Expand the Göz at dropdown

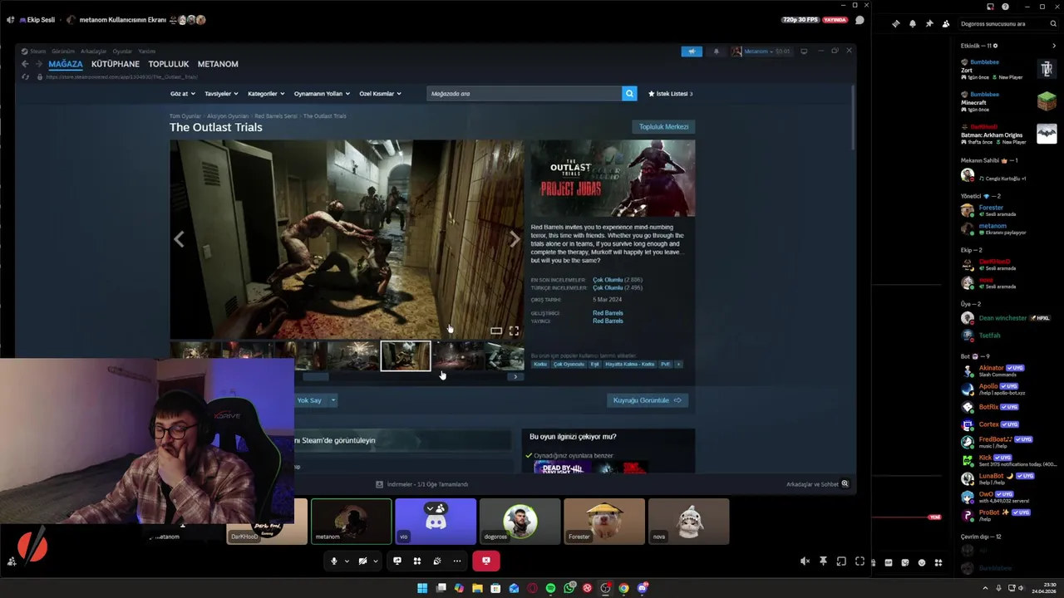tap(182, 94)
